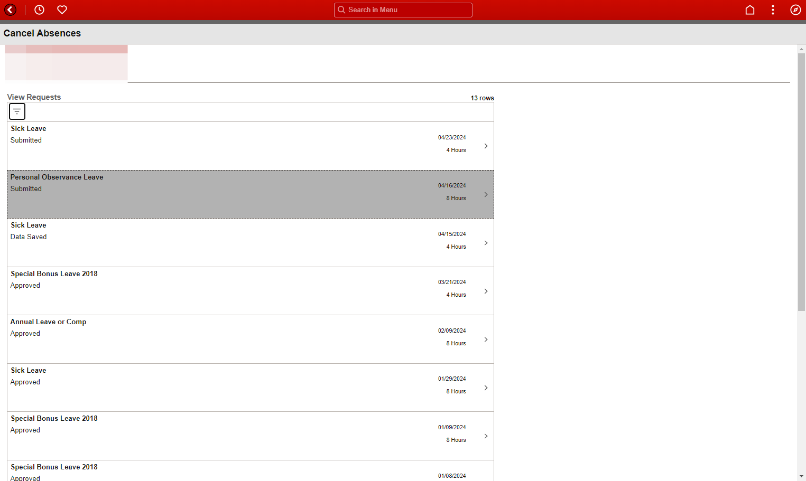Go back using the back arrow icon
The width and height of the screenshot is (806, 481).
(x=10, y=10)
